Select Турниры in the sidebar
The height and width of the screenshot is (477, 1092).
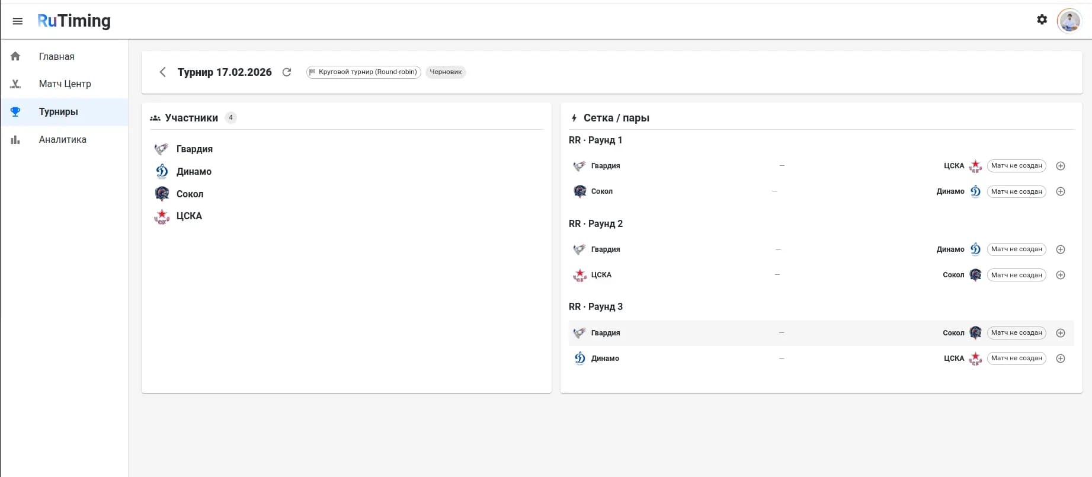[x=58, y=112]
